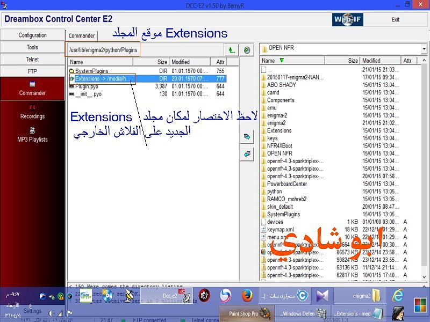Screen dimensions: 430x322
Task: Switch to the Commander tab
Action: [82, 35]
